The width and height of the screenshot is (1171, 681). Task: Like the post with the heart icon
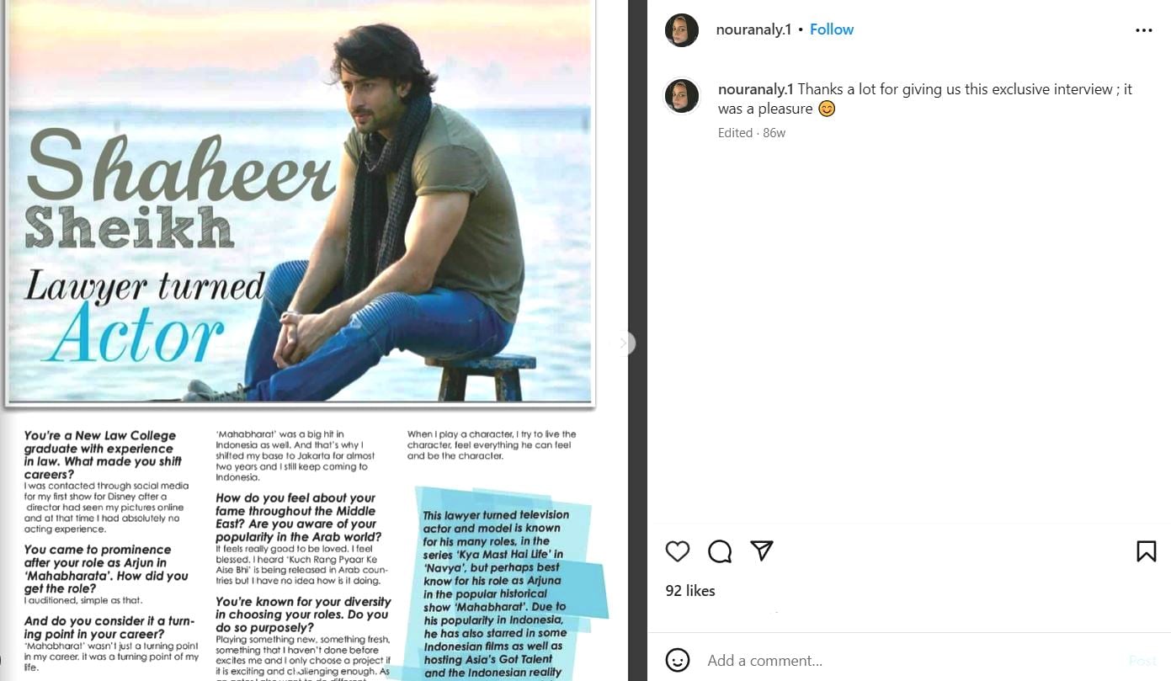(x=678, y=551)
